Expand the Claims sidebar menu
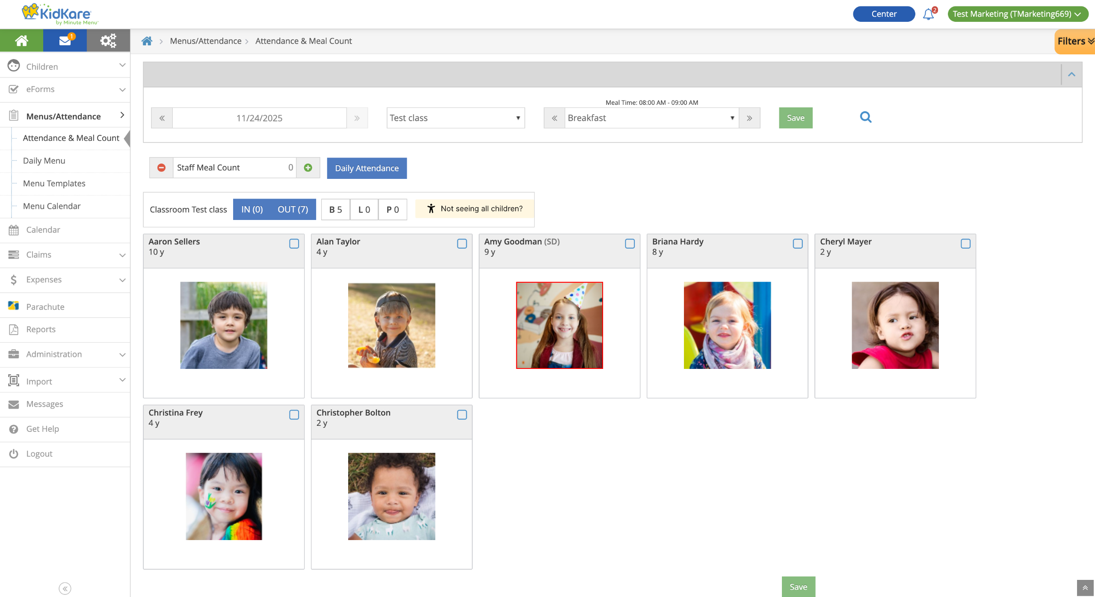1095x597 pixels. [65, 255]
